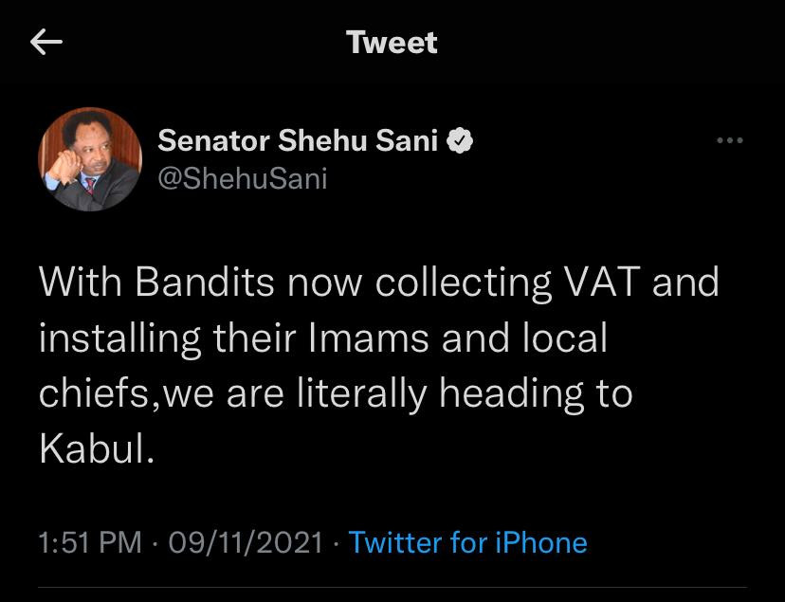The width and height of the screenshot is (785, 602).
Task: Click the Senator Shehu Sani display name
Action: click(x=298, y=141)
